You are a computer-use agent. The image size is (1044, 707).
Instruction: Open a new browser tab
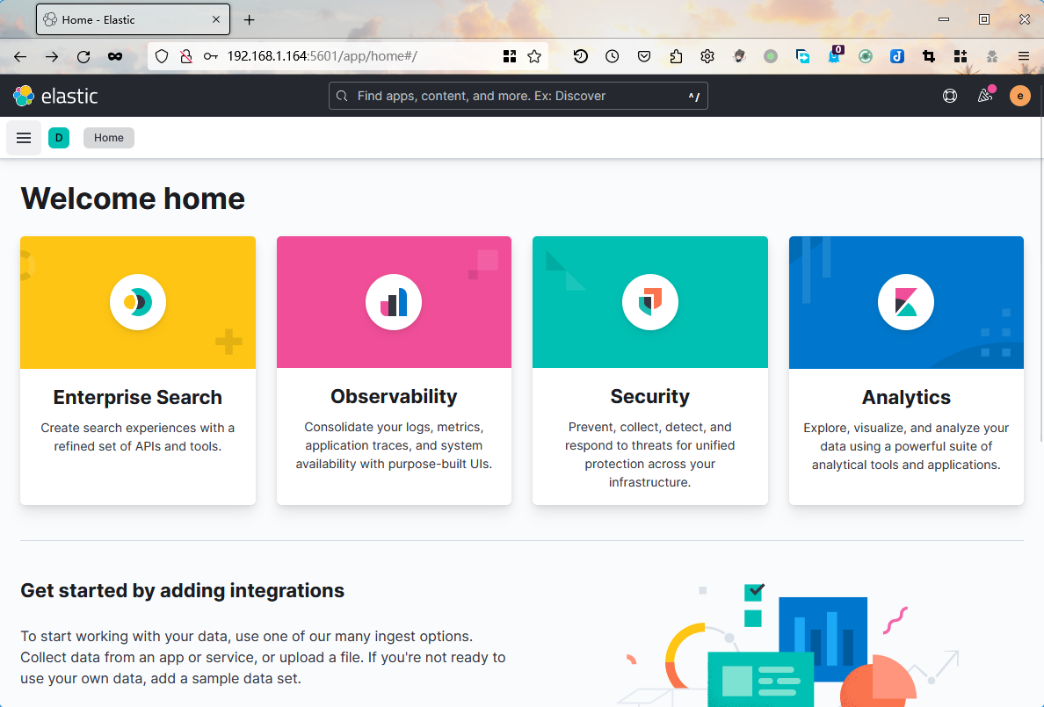coord(250,19)
